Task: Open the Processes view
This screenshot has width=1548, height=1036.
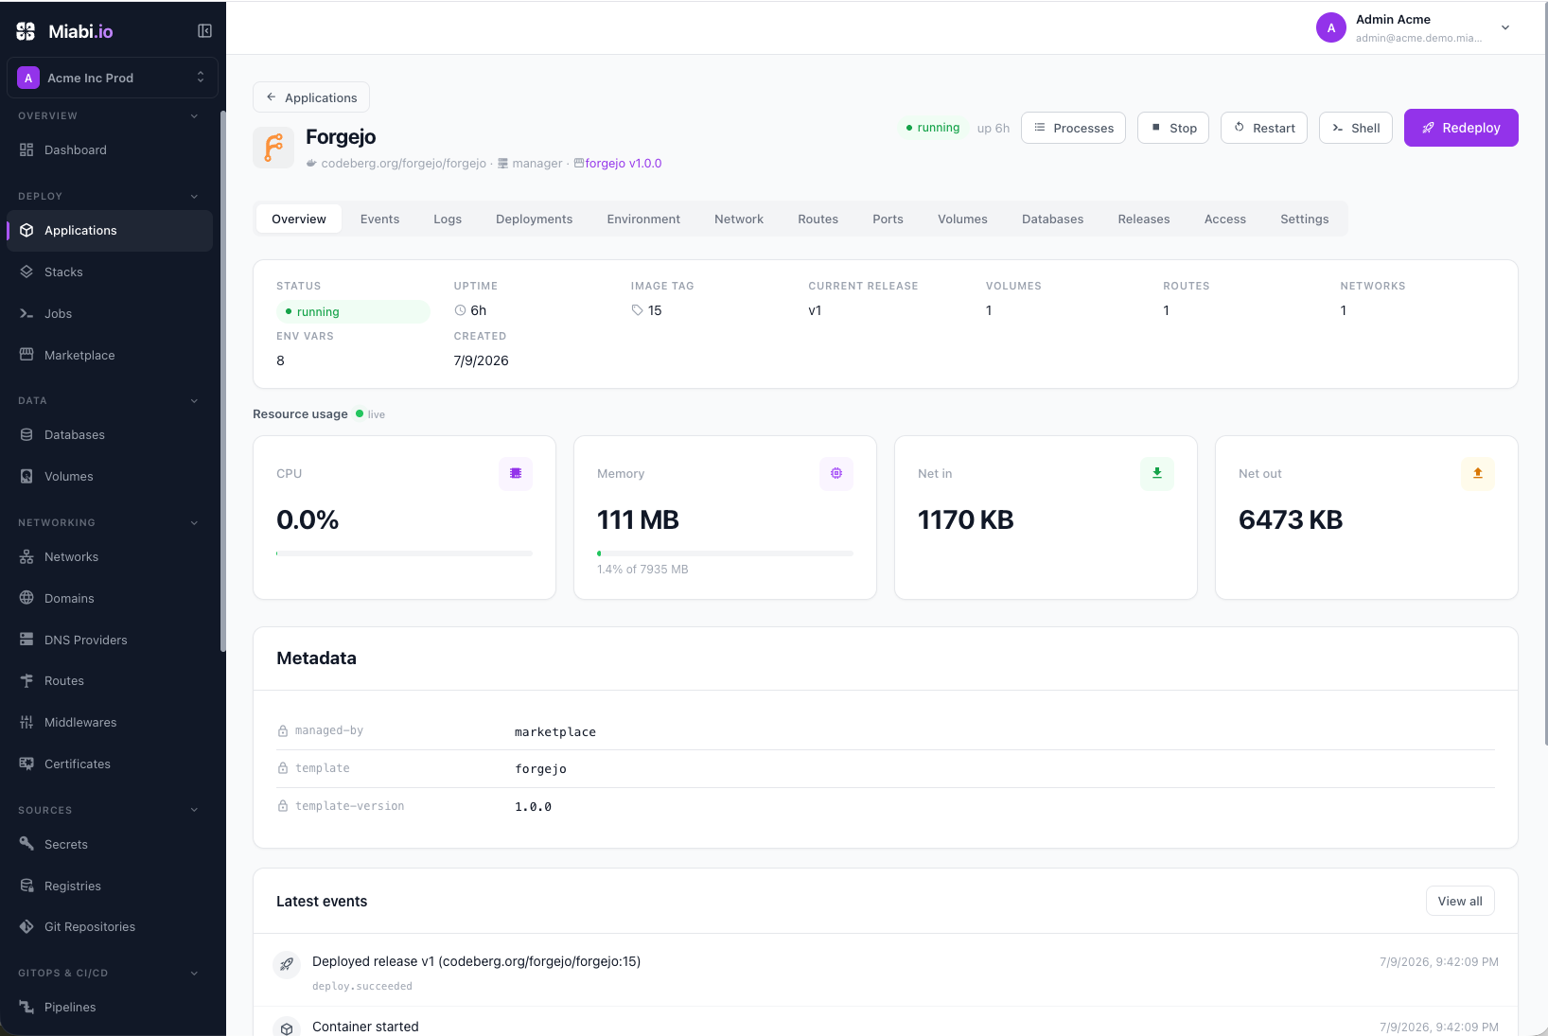Action: pos(1073,128)
